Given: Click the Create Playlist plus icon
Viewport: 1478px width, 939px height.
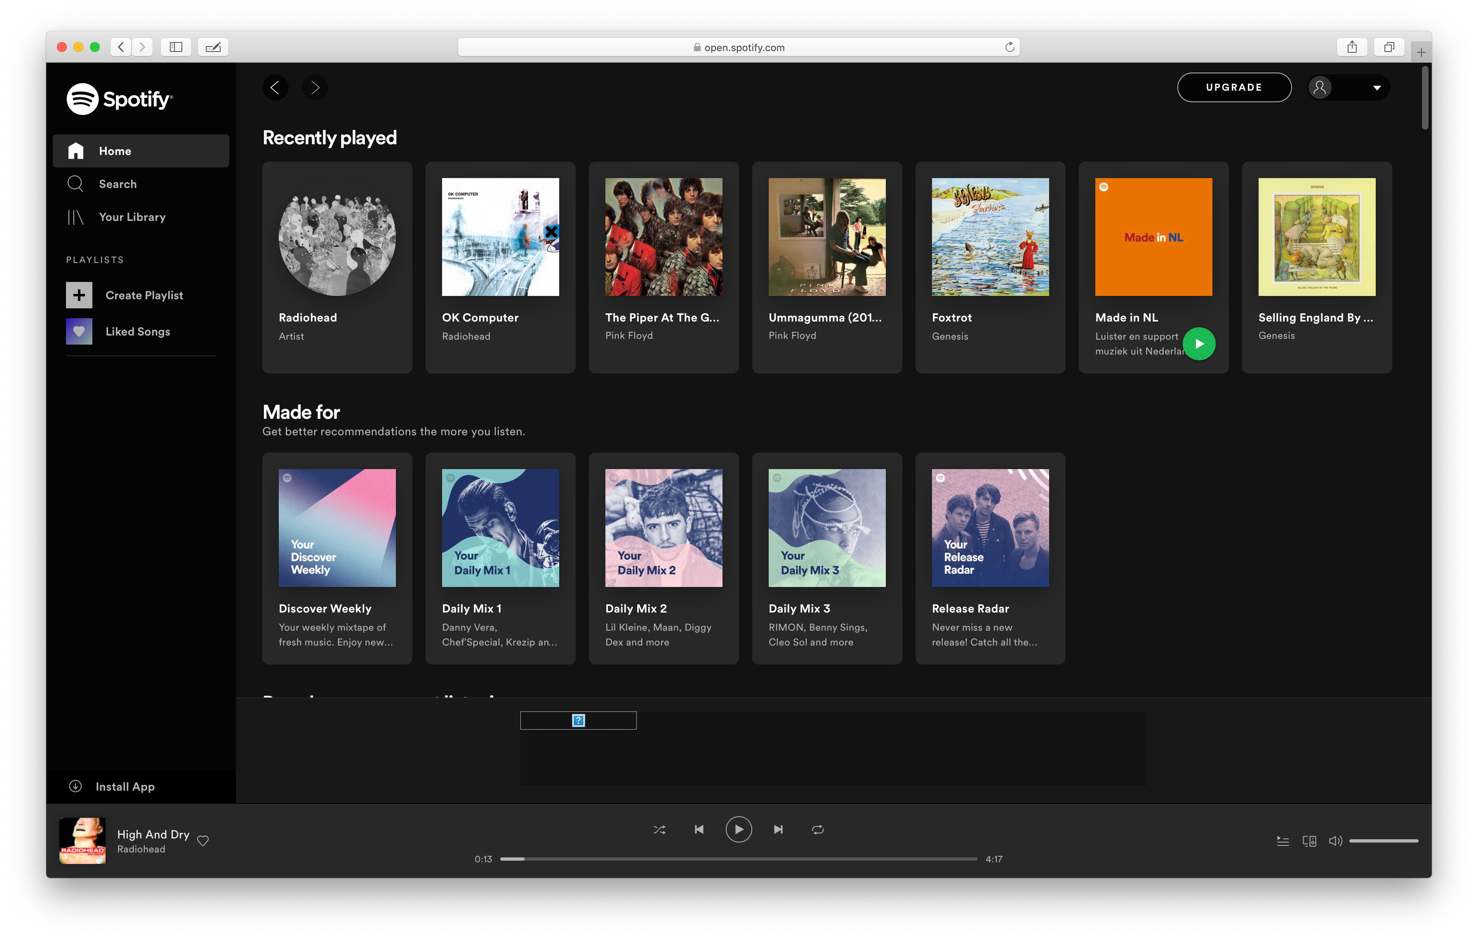Looking at the screenshot, I should pos(79,295).
